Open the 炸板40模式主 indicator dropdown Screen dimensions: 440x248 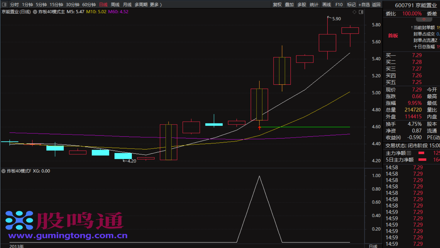coord(35,12)
